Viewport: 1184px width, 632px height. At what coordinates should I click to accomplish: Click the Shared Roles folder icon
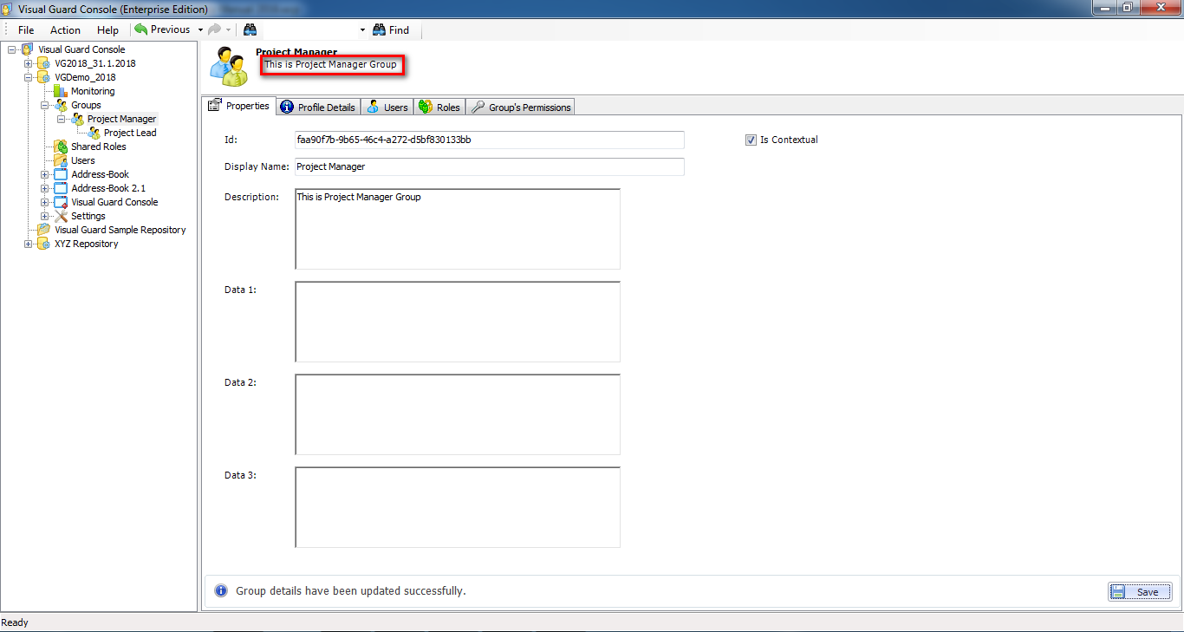tap(61, 147)
